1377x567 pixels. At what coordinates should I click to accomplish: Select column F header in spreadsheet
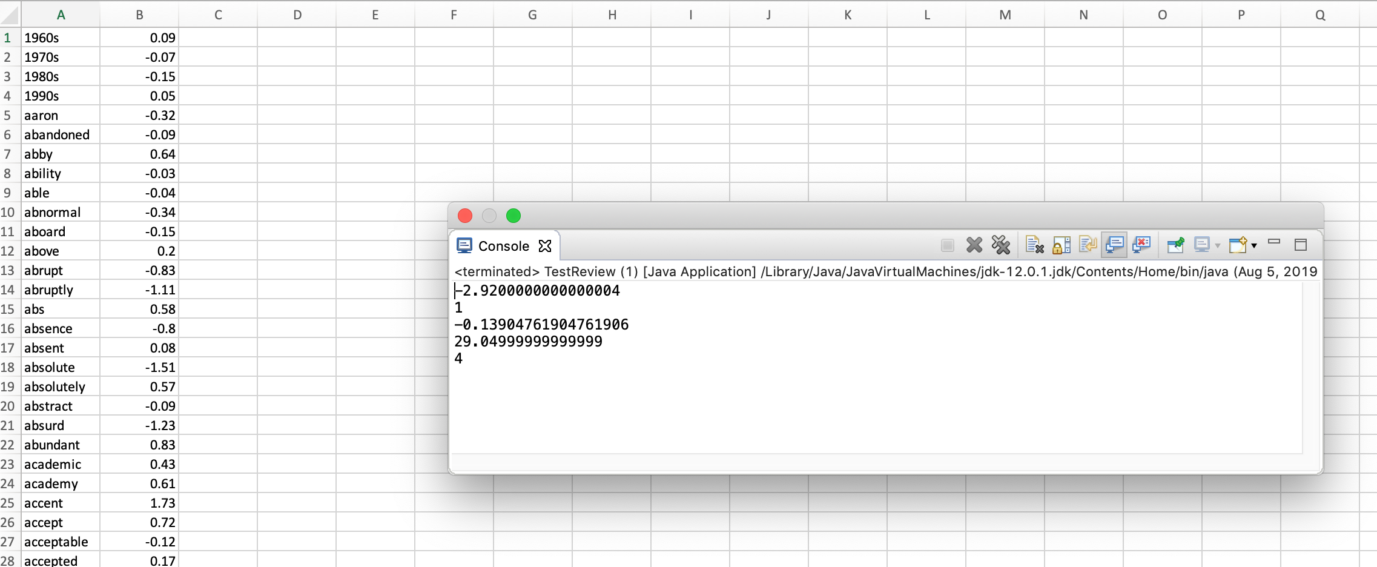coord(454,15)
